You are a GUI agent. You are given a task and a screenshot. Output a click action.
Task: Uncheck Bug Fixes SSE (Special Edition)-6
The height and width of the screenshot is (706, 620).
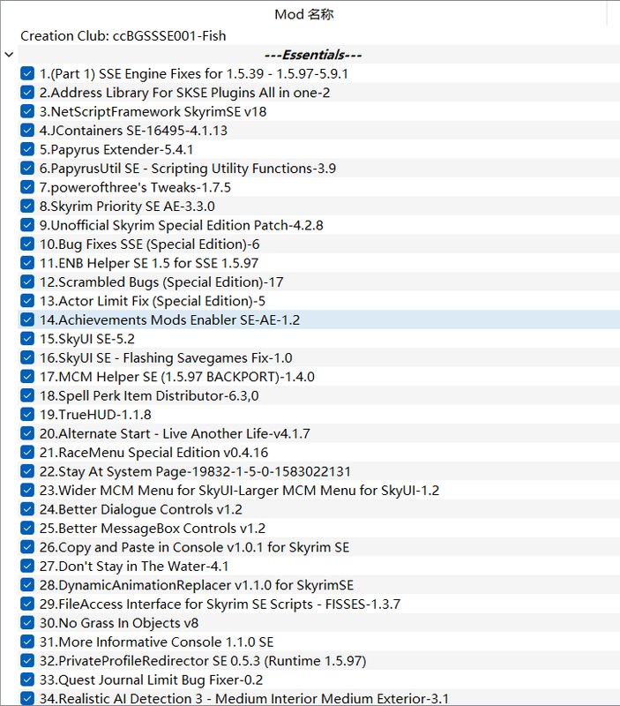27,244
